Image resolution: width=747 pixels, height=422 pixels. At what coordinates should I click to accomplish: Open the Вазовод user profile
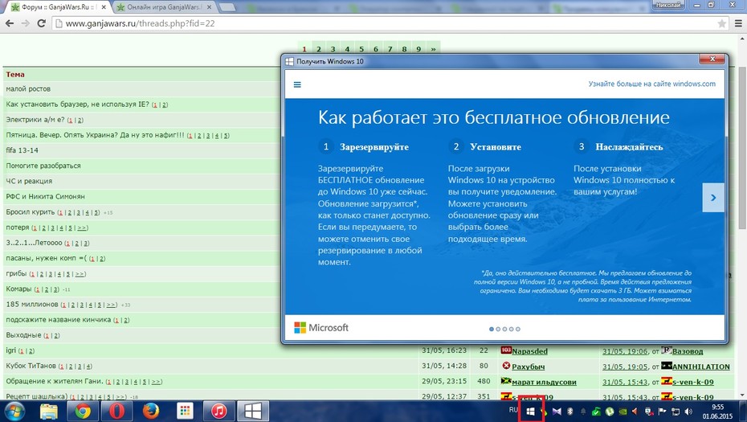688,351
